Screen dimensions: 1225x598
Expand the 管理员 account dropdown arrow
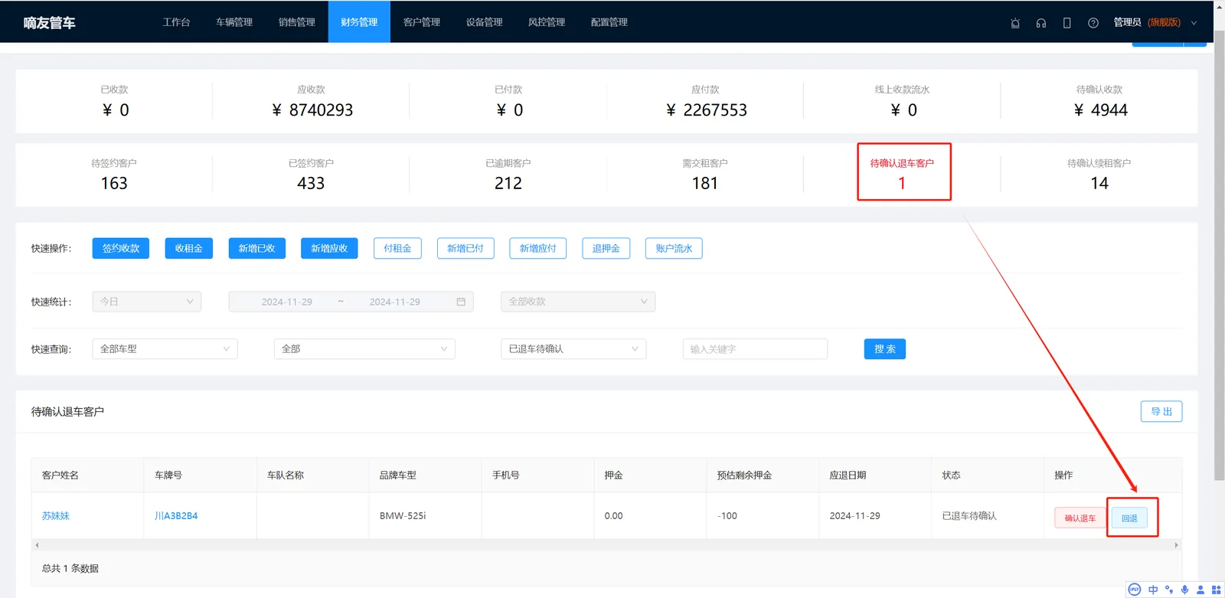pos(1194,23)
